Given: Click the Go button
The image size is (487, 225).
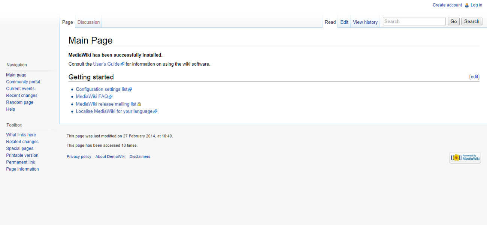Looking at the screenshot, I should (454, 21).
